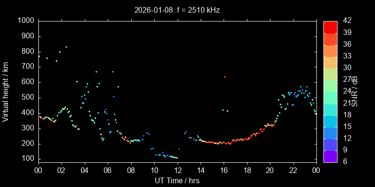Viewport: 375px width, 187px height.
Task: Click the 'UT Time / hrs' axis label
Action: 177,180
